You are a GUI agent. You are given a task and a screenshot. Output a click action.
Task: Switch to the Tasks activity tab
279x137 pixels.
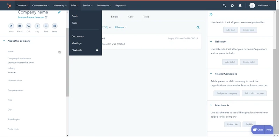(146, 17)
